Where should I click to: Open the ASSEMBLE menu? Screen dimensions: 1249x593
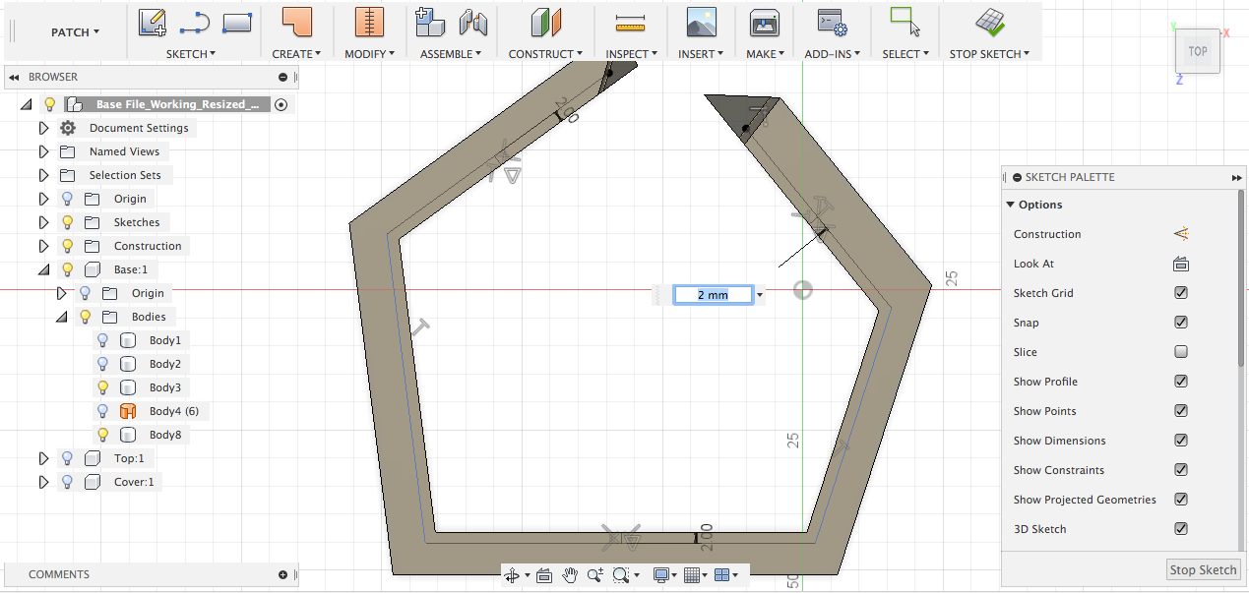coord(451,54)
